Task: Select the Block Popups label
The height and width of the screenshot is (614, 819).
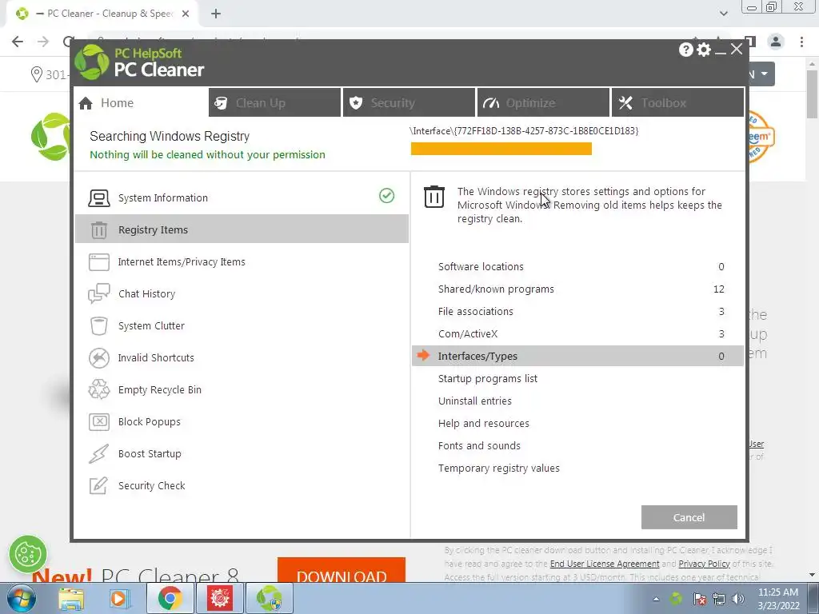Action: click(x=150, y=422)
